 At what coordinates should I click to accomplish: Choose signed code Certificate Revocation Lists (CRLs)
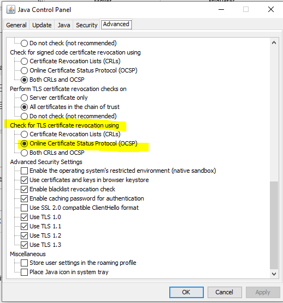coord(24,61)
